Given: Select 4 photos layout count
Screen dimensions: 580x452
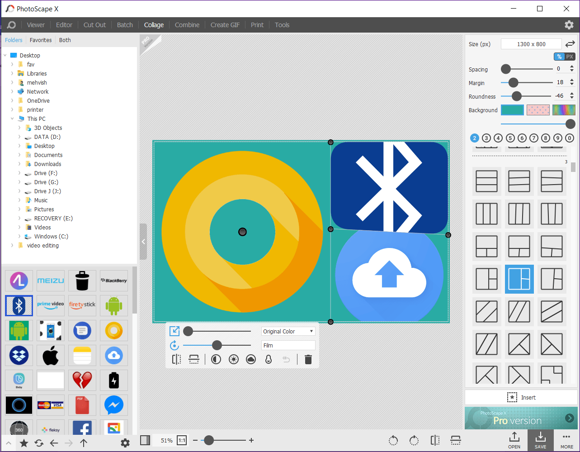Looking at the screenshot, I should pos(498,138).
